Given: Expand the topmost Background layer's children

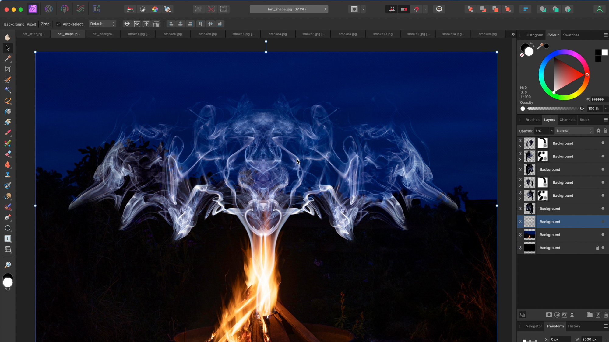Looking at the screenshot, I should pyautogui.click(x=520, y=146).
